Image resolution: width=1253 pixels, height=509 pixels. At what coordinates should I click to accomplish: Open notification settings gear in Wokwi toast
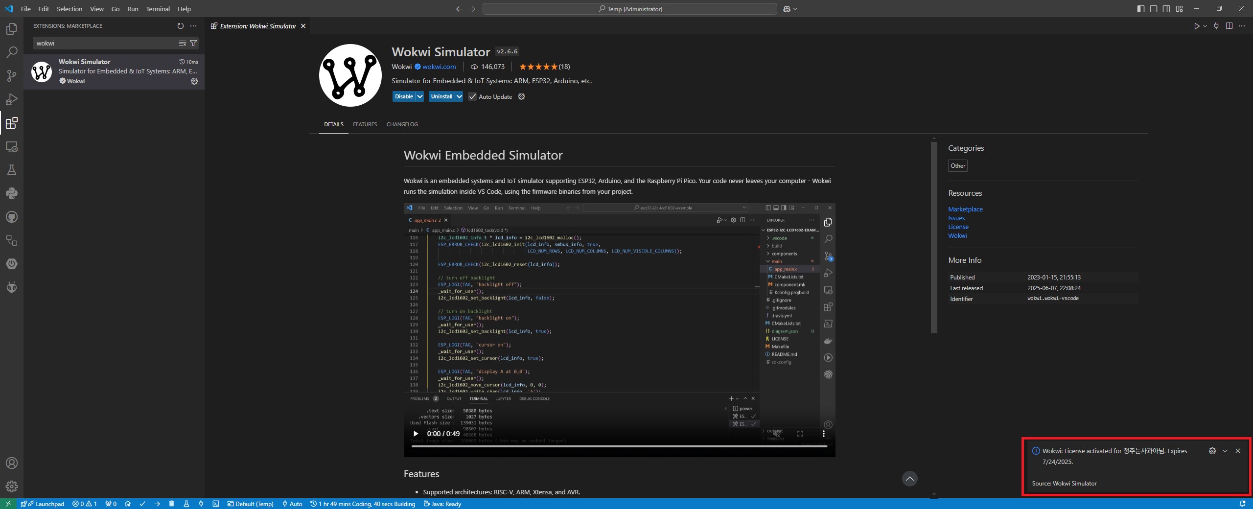pos(1212,451)
